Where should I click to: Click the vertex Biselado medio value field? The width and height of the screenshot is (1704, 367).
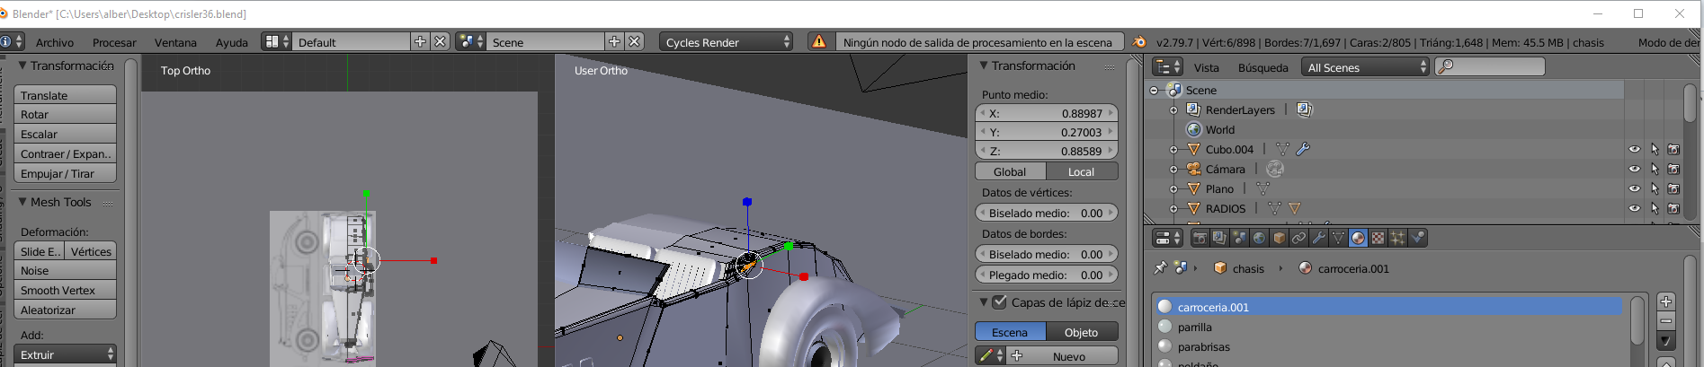(1047, 213)
